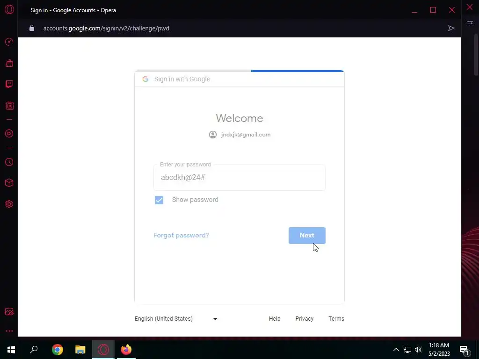
Task: Click the account avatar icon beside email
Action: coord(213,135)
